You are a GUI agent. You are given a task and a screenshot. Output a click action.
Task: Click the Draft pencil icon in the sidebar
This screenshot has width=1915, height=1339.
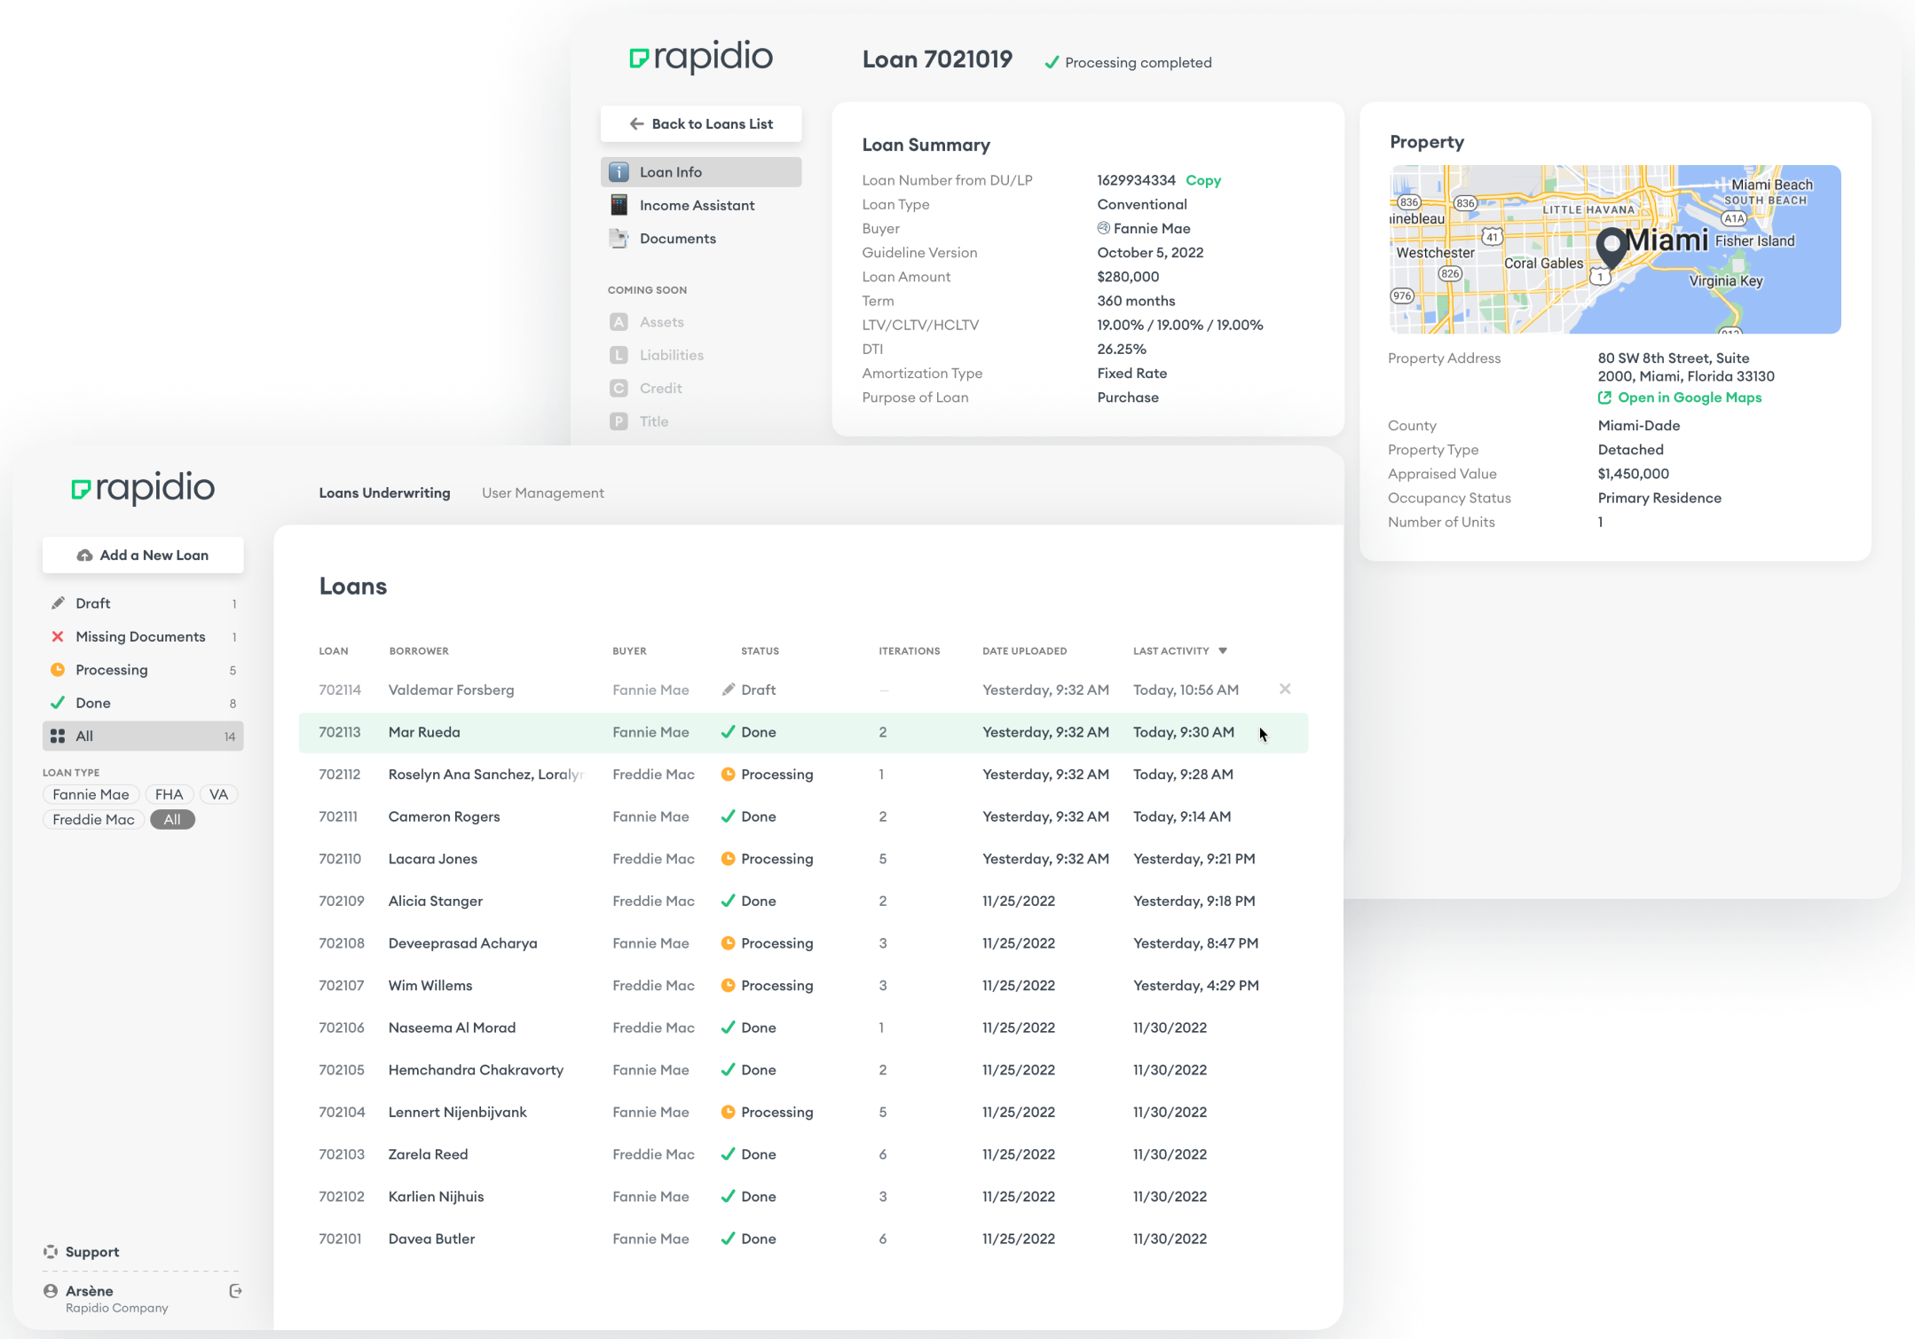(58, 603)
